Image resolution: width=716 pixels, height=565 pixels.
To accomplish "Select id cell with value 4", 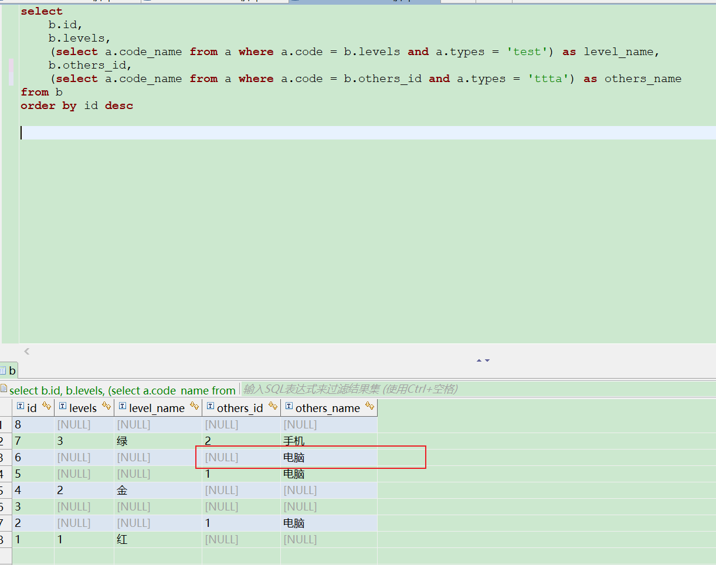I will click(x=33, y=490).
